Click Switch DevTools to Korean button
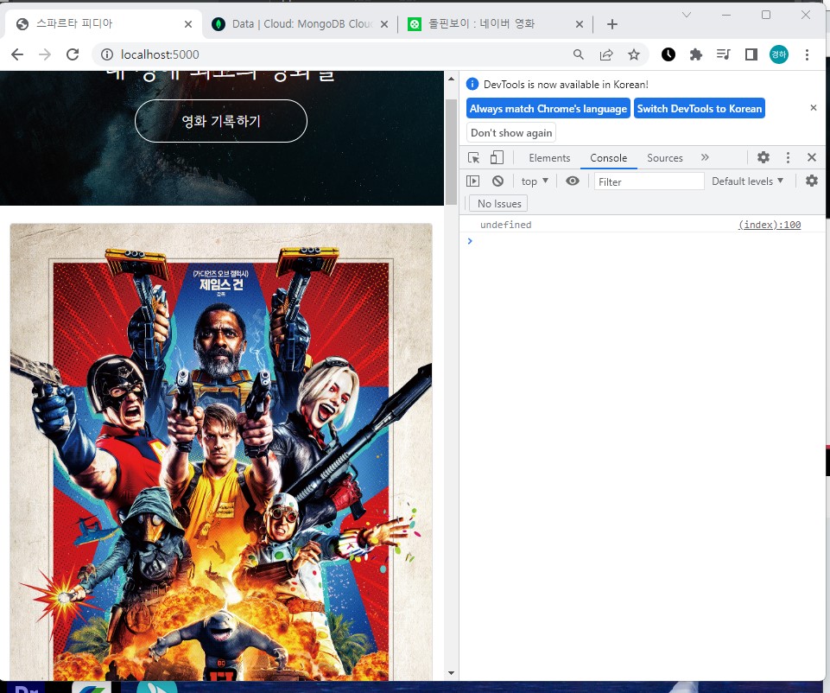830x693 pixels. (699, 109)
